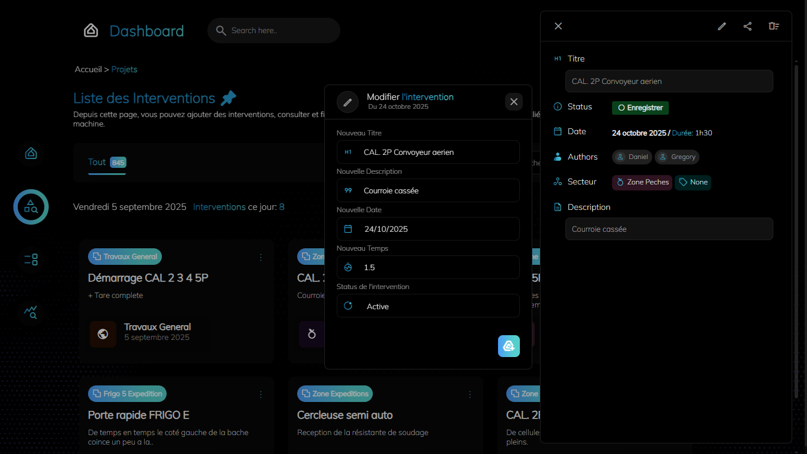Click the pencil edit icon in details panel
807x454 pixels.
pos(721,26)
